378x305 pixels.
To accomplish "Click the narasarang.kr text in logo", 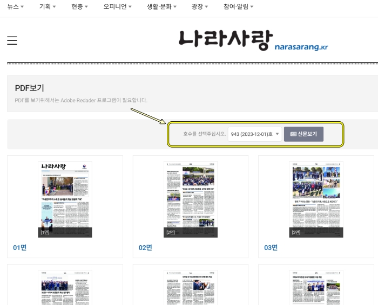I will click(x=301, y=47).
